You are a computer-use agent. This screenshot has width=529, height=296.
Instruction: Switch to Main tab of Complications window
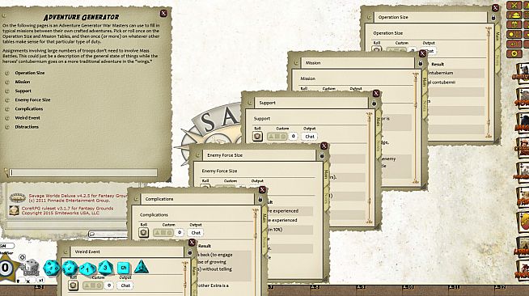pos(264,218)
